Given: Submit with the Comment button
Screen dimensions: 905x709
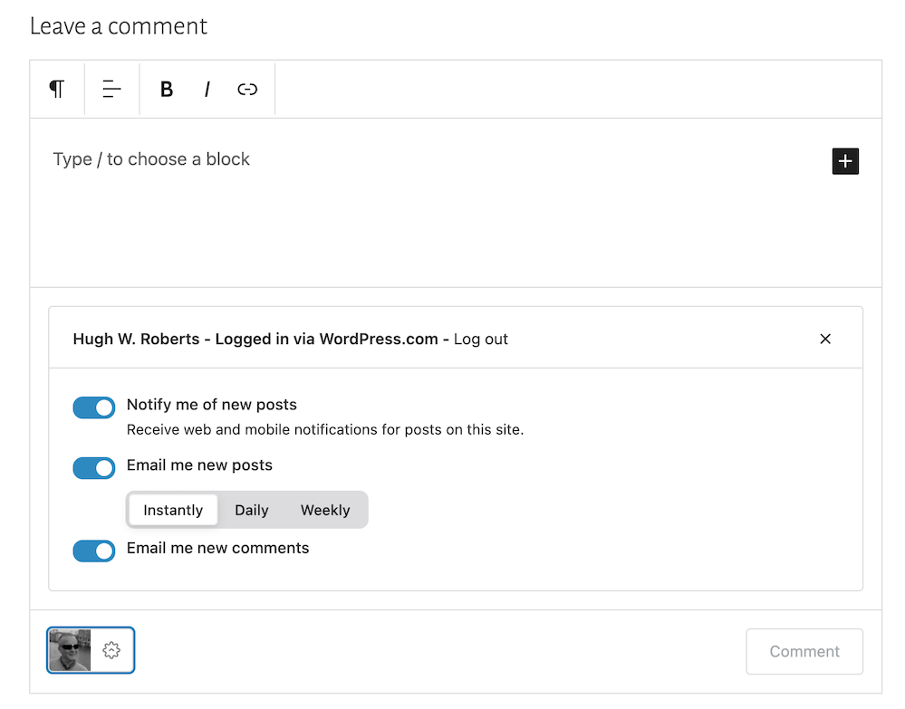Looking at the screenshot, I should (804, 651).
